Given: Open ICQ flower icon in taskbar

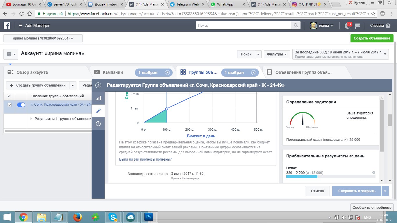Looking at the screenshot, I should tap(95, 217).
